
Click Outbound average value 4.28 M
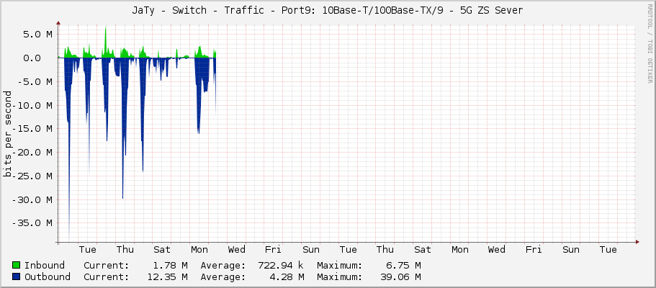(x=287, y=276)
